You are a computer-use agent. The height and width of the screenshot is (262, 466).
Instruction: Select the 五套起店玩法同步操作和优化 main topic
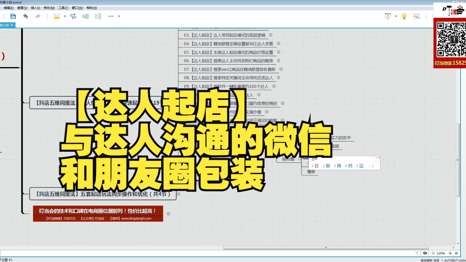[103, 194]
